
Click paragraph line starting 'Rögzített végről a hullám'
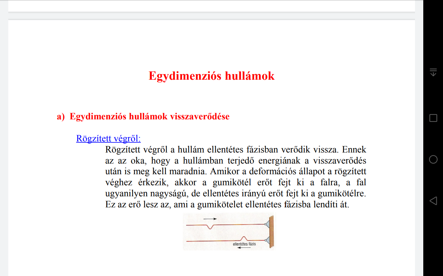click(235, 150)
